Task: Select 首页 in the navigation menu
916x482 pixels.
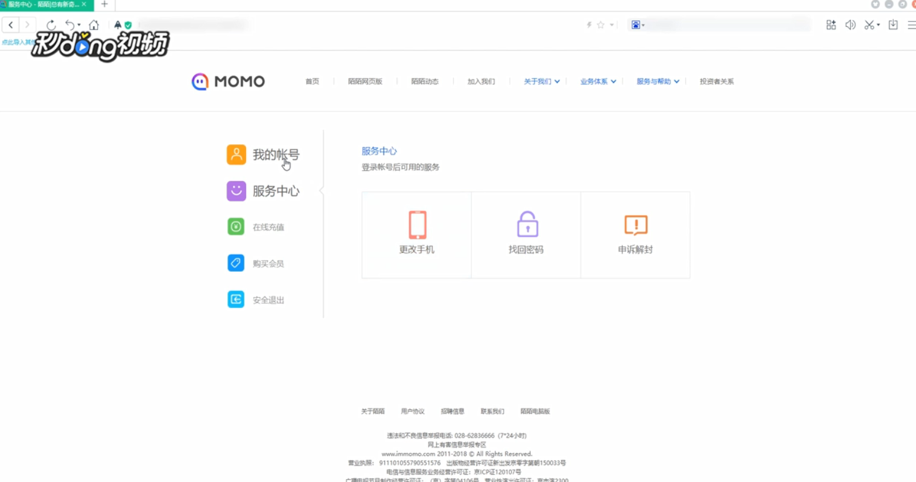Action: (x=312, y=81)
